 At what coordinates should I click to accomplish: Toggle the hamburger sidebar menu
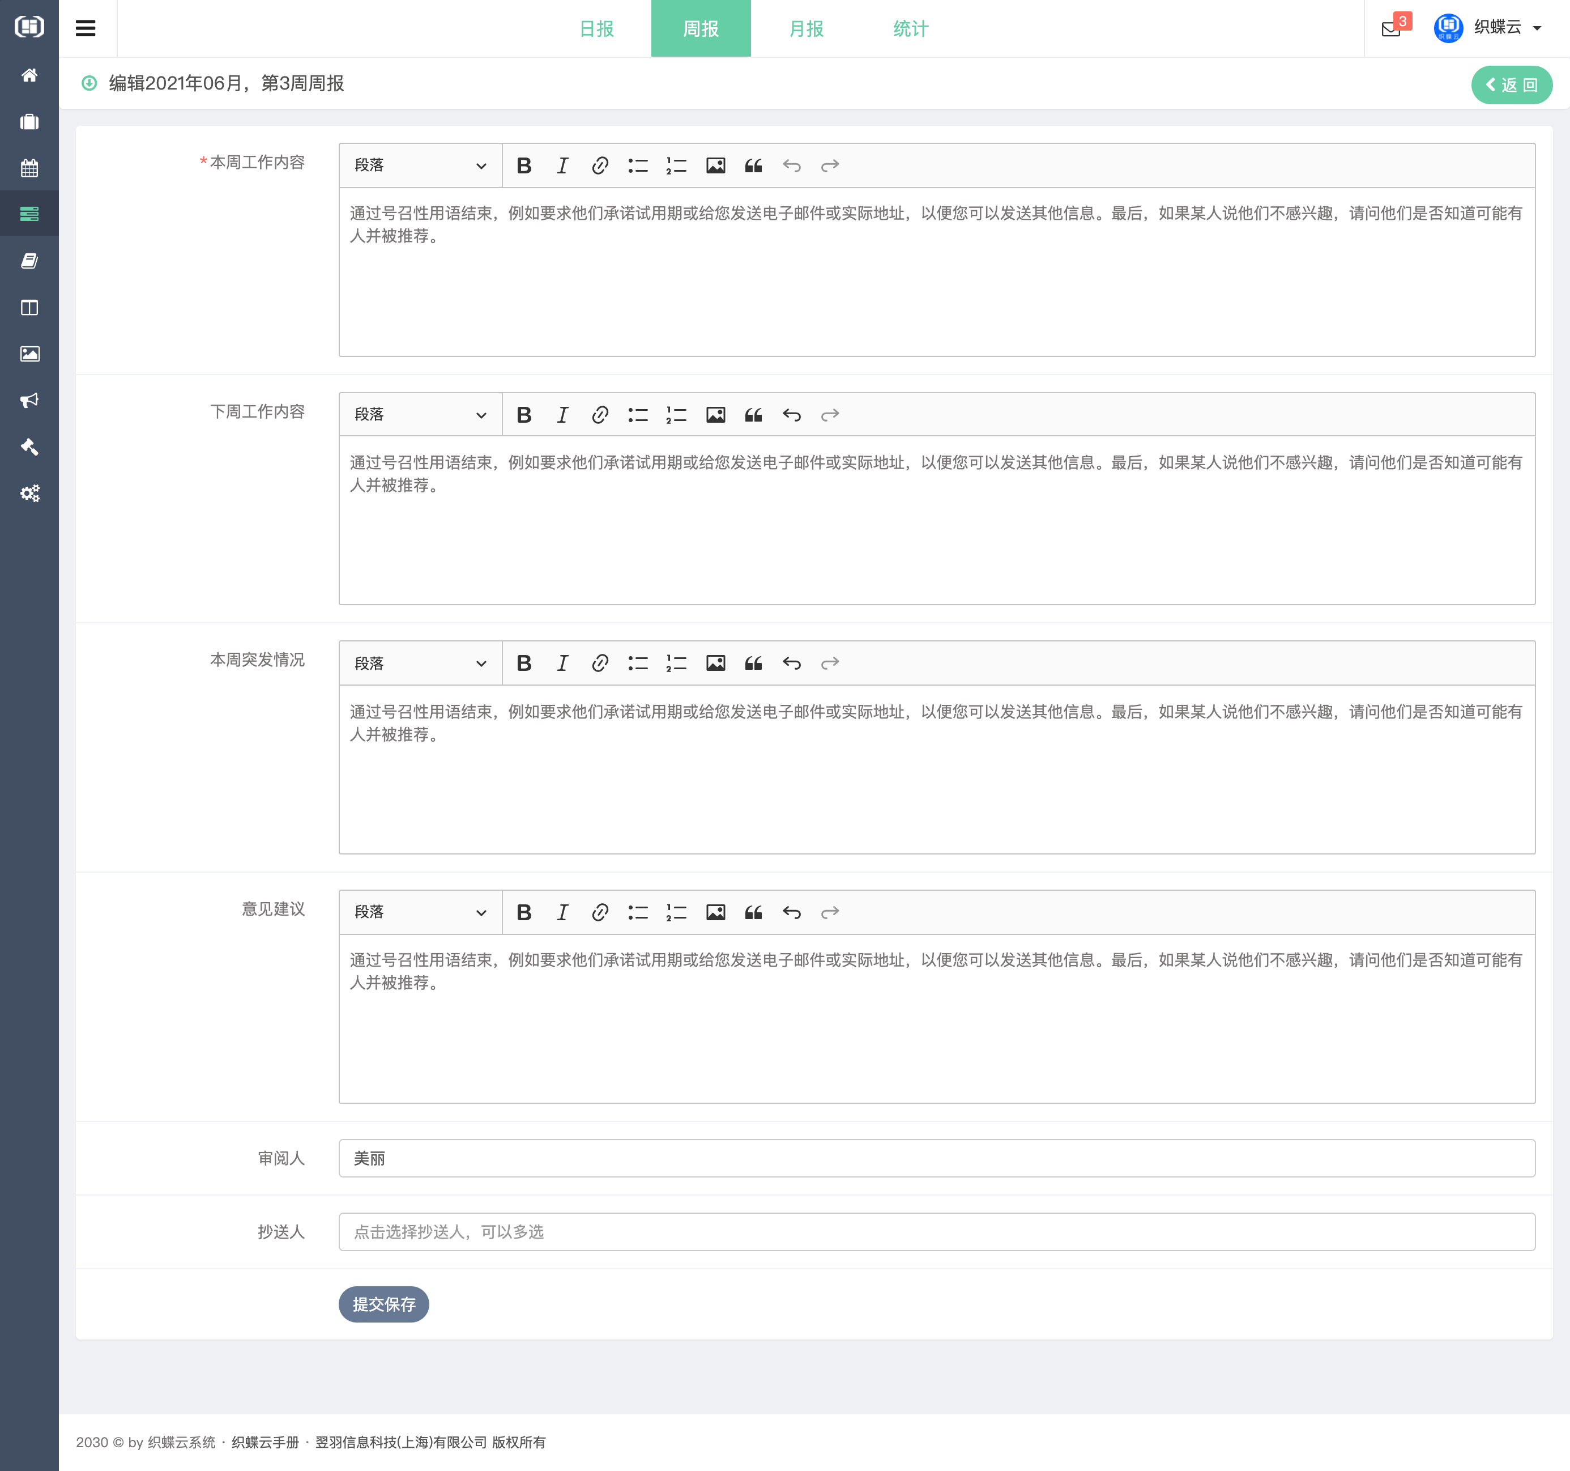[86, 28]
